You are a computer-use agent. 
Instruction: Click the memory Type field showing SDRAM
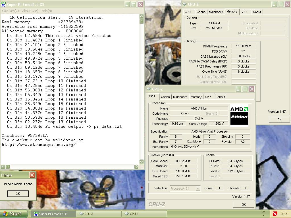[214, 23]
